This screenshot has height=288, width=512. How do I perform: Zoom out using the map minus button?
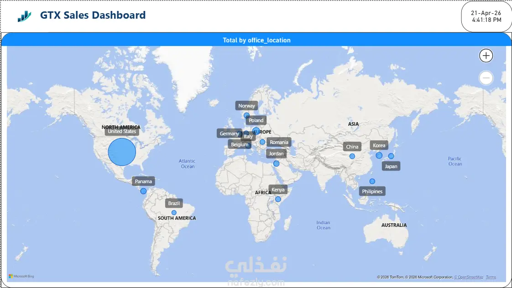coord(486,78)
